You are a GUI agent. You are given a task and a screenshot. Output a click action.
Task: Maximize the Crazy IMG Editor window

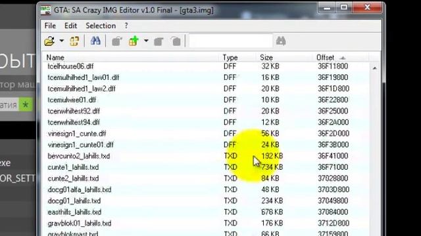click(x=344, y=8)
